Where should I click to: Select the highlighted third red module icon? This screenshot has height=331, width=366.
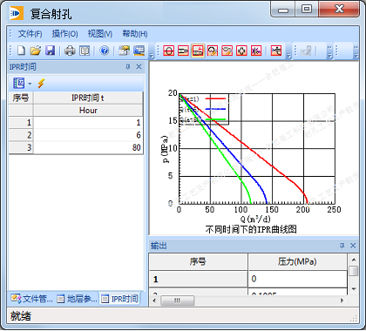point(198,51)
